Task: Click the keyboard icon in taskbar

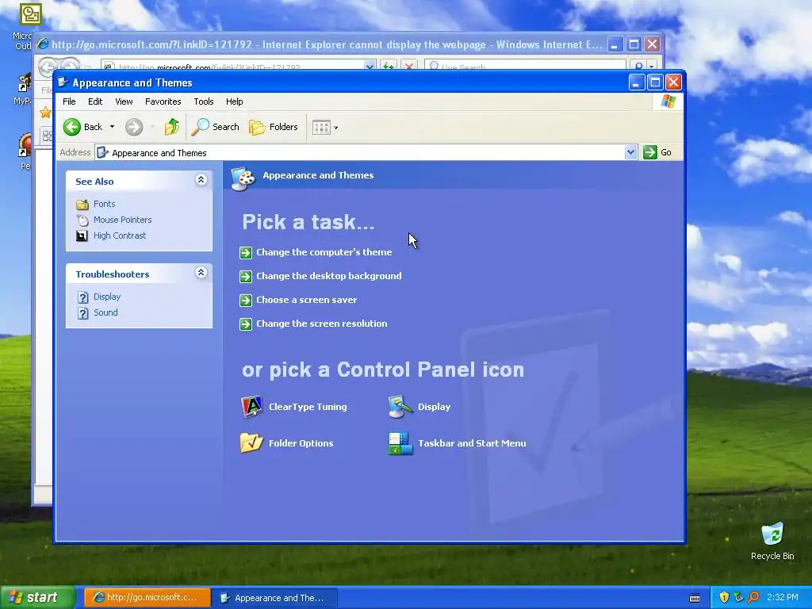Action: [695, 598]
